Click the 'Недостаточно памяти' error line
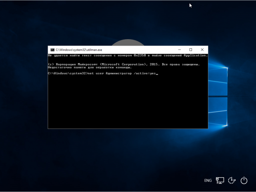Screen dimensions: 256x192 (90, 67)
